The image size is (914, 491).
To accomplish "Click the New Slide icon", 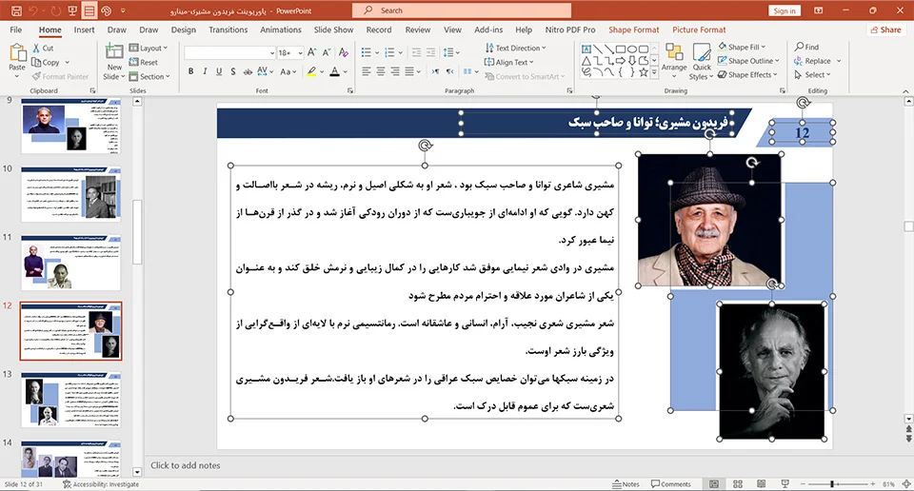I will 114,51.
